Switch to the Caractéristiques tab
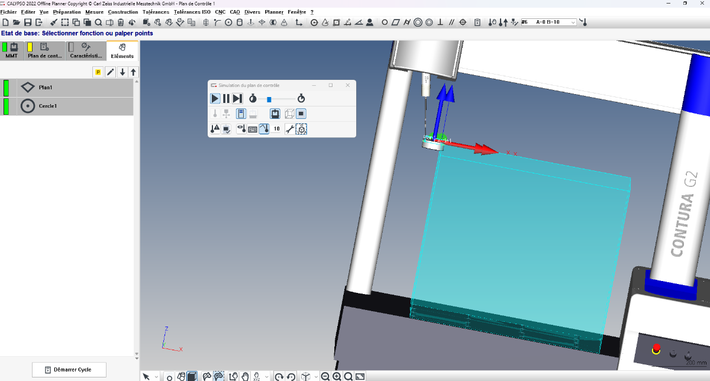The image size is (710, 381). pos(86,51)
